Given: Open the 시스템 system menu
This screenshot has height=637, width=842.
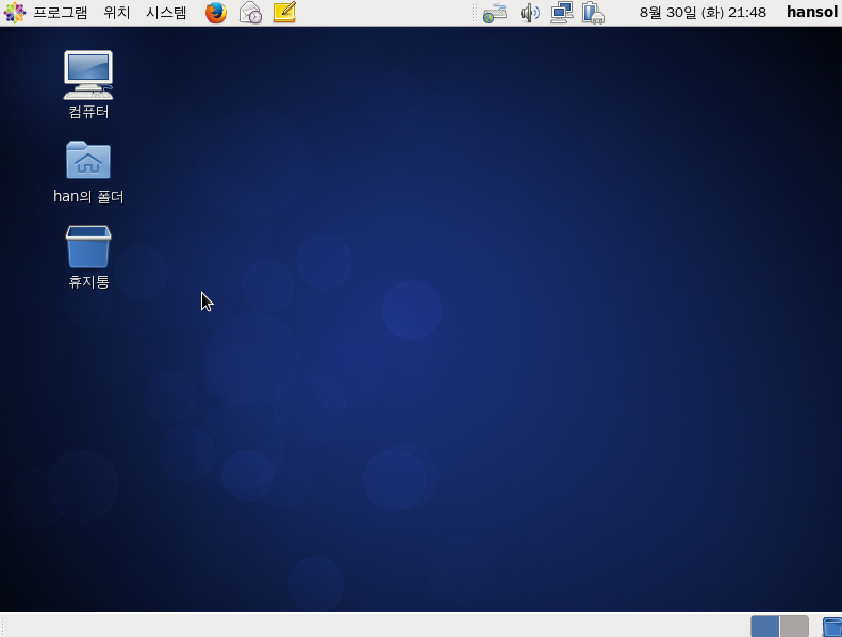Looking at the screenshot, I should point(166,12).
